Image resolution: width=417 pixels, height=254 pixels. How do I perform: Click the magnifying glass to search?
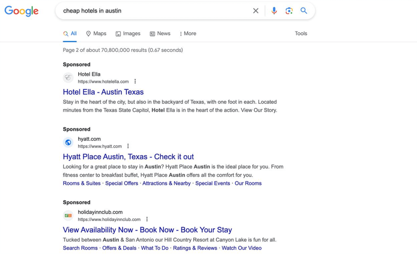coord(304,11)
